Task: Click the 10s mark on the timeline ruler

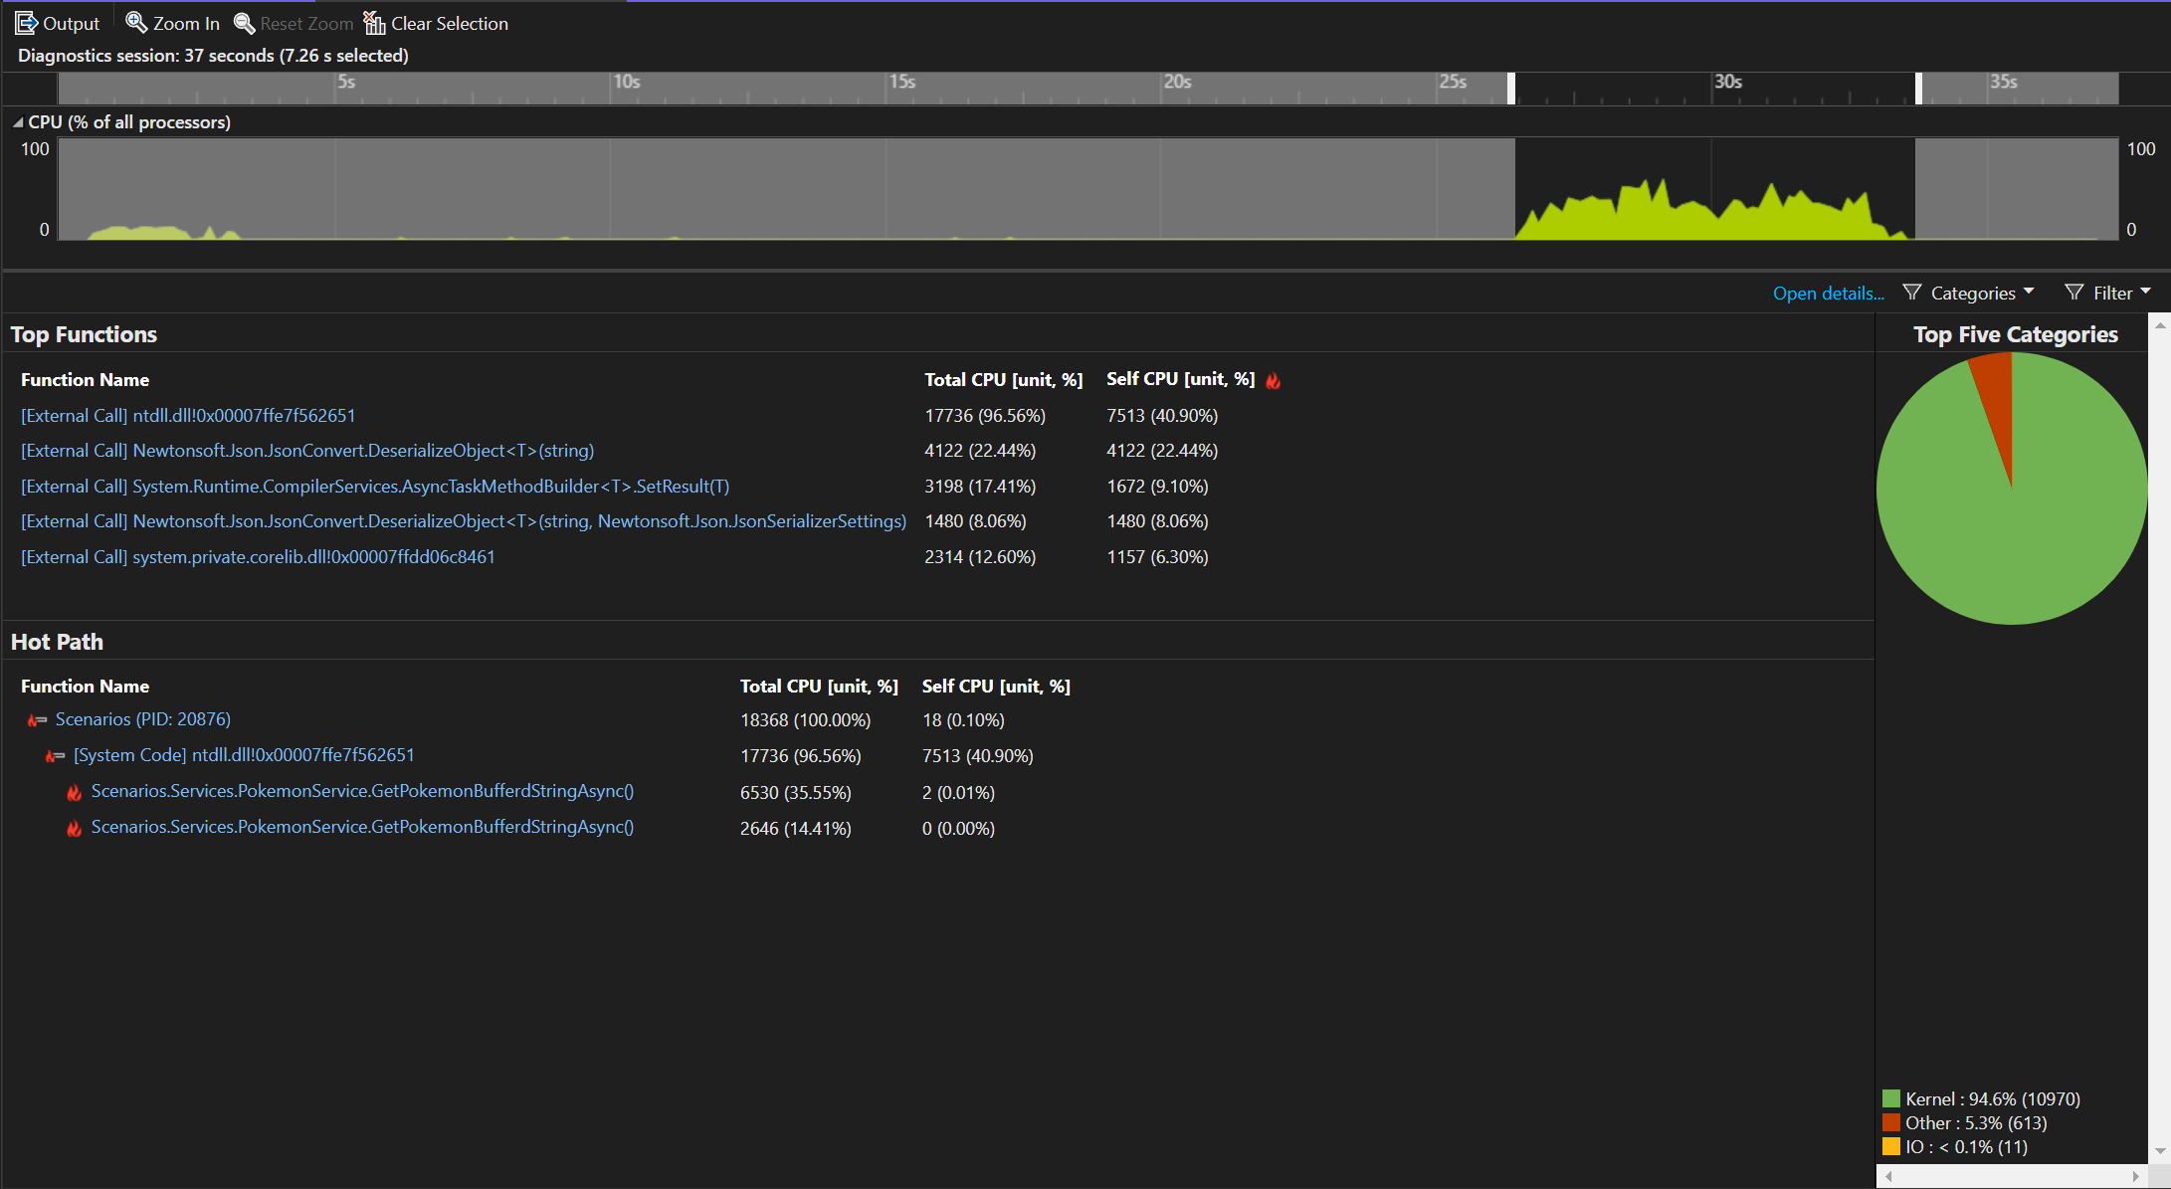Action: pyautogui.click(x=626, y=83)
